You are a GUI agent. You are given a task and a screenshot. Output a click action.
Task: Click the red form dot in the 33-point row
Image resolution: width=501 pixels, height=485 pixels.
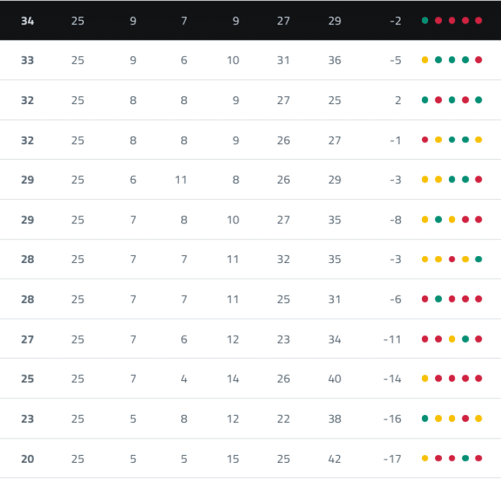click(x=479, y=60)
